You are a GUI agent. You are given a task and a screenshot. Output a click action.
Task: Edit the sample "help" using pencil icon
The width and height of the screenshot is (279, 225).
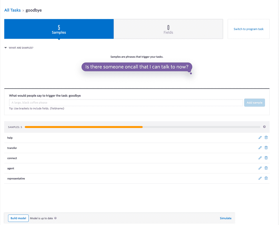[x=260, y=137]
